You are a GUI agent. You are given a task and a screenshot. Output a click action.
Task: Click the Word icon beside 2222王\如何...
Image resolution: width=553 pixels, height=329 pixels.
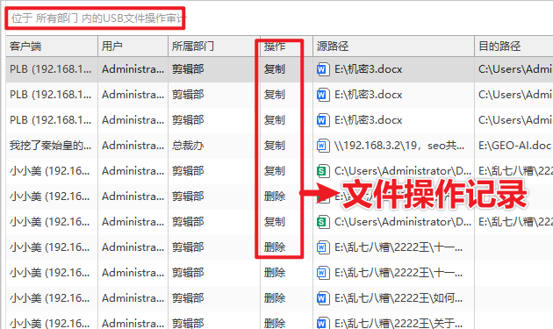tap(322, 298)
